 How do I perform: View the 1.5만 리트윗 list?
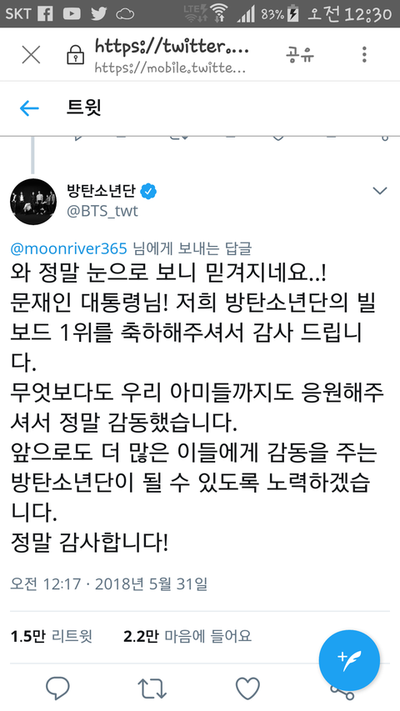pos(51,636)
